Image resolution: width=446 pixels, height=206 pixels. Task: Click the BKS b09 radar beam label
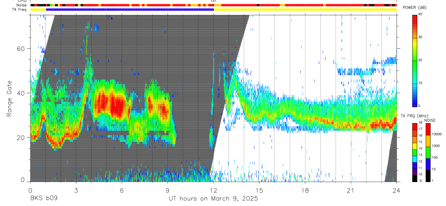click(44, 198)
